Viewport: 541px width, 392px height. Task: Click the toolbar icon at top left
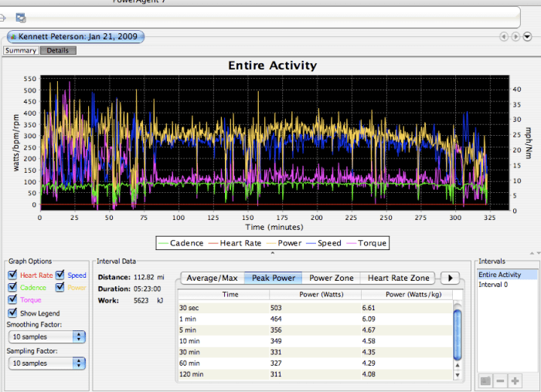(x=21, y=18)
